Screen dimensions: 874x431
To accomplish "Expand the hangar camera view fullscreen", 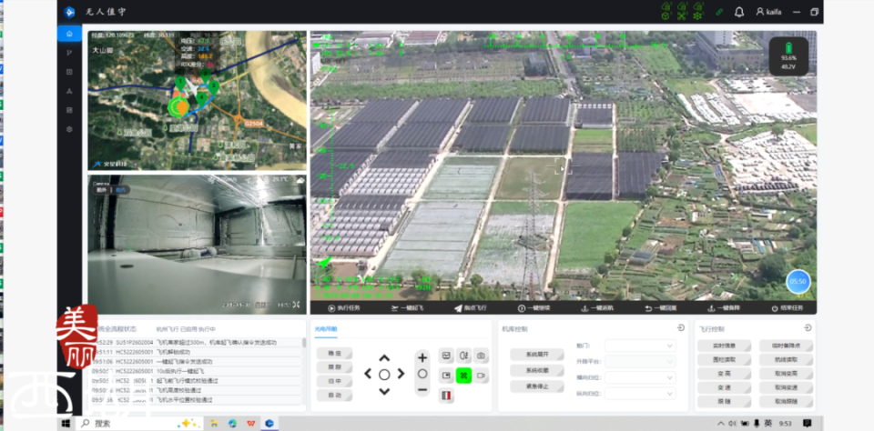I will click(297, 305).
